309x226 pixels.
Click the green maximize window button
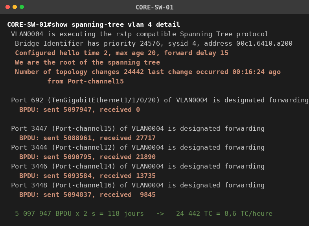(22, 7)
